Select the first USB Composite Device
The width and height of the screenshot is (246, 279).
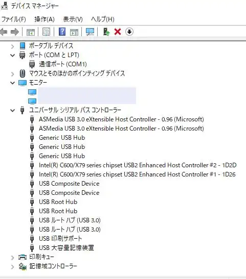[x=69, y=184]
